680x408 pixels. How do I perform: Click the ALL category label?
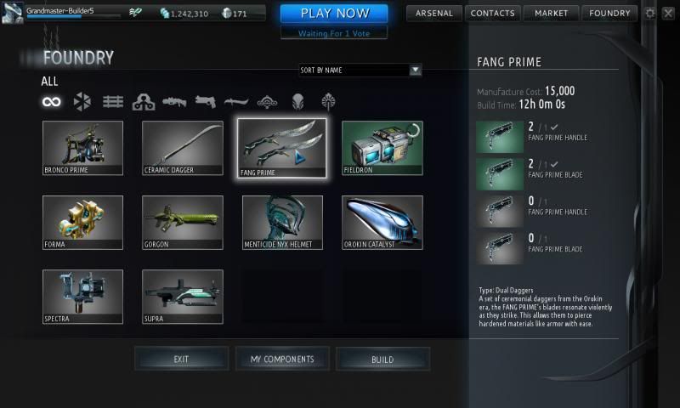(49, 82)
